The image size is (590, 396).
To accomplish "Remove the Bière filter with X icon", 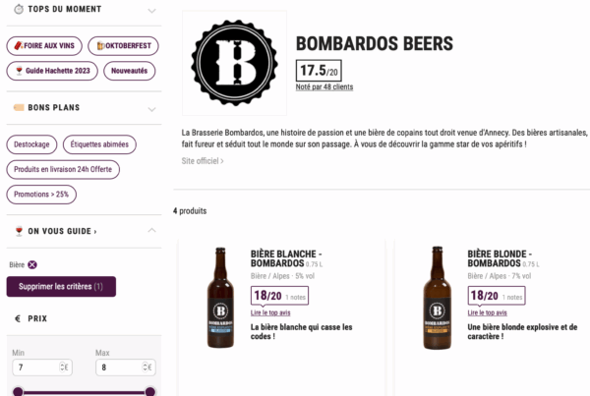I will point(32,264).
